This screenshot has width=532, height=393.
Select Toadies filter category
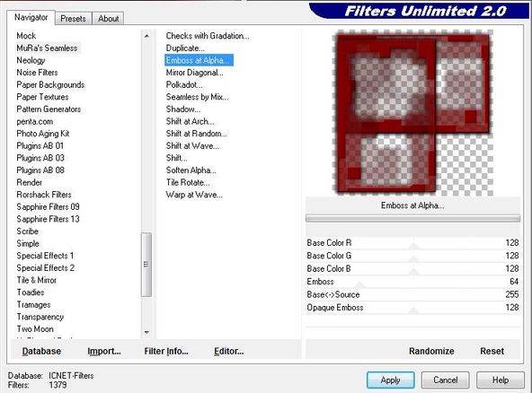31,292
